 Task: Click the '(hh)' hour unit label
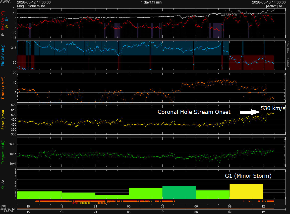click(3, 206)
